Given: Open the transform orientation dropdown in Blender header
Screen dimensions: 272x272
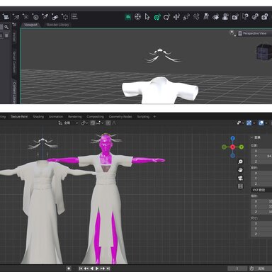Looking at the screenshot, I should pyautogui.click(x=68, y=123).
